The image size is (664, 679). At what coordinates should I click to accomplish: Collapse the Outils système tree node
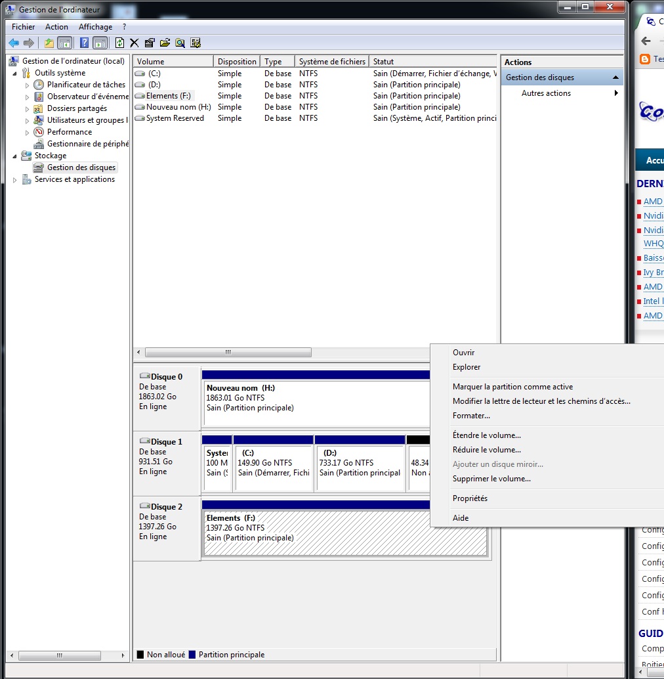pyautogui.click(x=15, y=73)
